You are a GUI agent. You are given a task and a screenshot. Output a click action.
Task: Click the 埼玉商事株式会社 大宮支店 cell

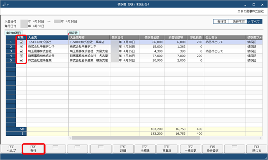(x=89, y=51)
